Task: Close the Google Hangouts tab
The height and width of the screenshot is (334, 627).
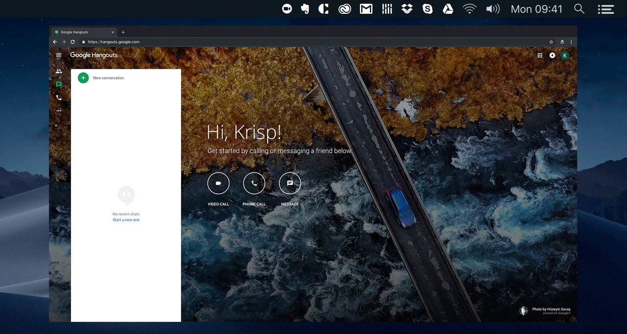Action: [112, 32]
